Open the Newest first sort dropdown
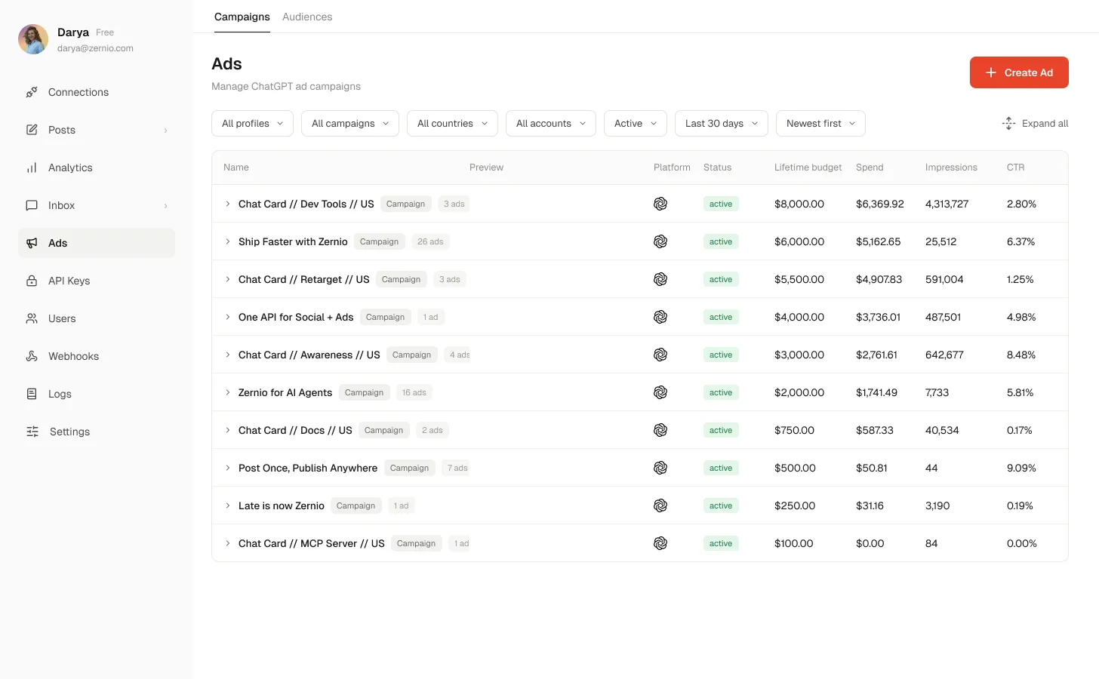Image resolution: width=1099 pixels, height=679 pixels. click(x=820, y=124)
